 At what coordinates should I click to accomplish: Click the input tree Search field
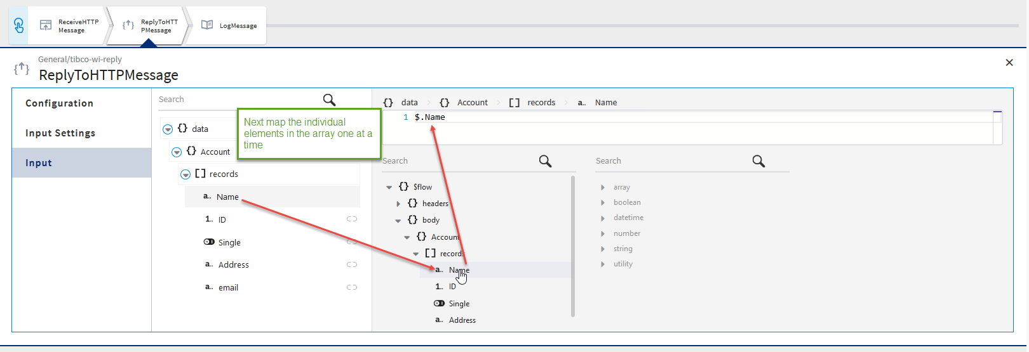238,100
